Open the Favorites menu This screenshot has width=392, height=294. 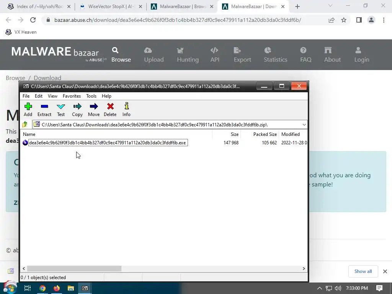click(72, 96)
